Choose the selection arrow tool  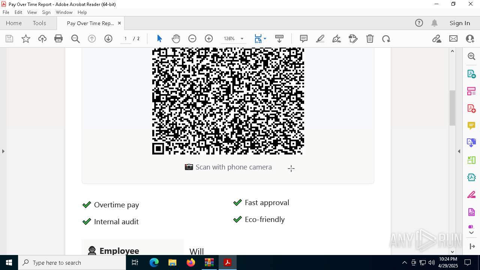coord(159,39)
